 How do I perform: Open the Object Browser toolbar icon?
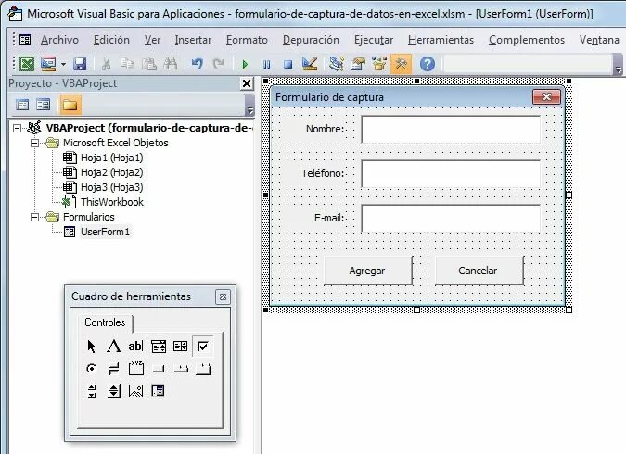pyautogui.click(x=379, y=64)
